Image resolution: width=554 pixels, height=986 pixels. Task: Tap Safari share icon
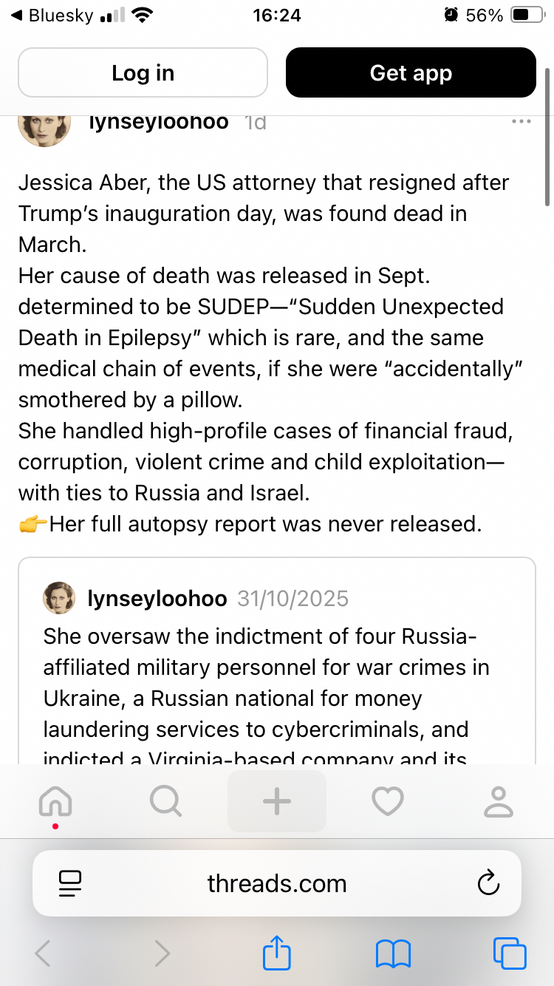click(x=277, y=953)
